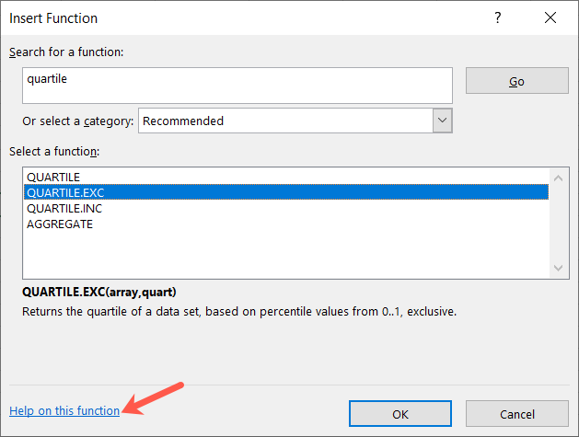Click the search for a function text box
Viewport: 579px width, 437px height.
(x=237, y=85)
